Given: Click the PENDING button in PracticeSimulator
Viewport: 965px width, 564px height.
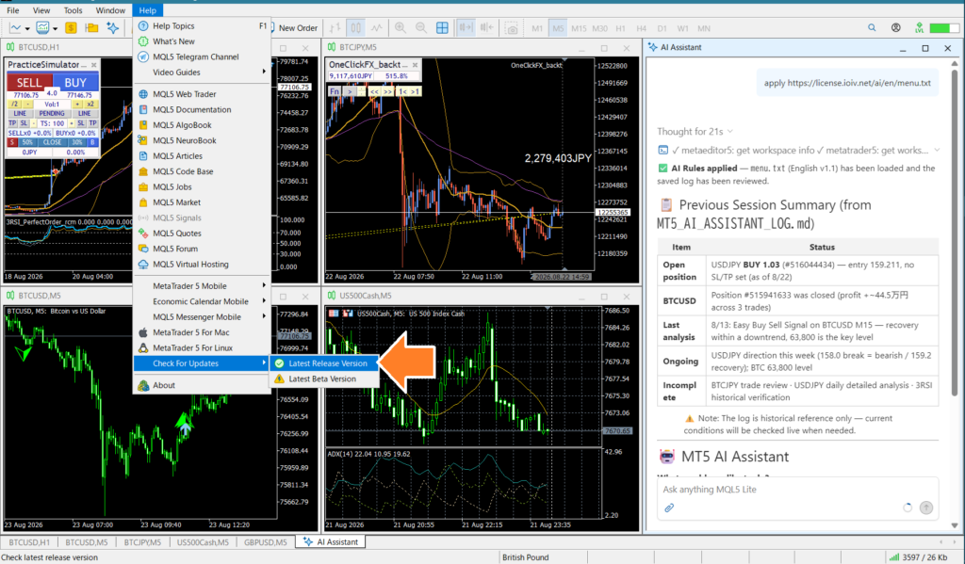Looking at the screenshot, I should click(x=52, y=113).
